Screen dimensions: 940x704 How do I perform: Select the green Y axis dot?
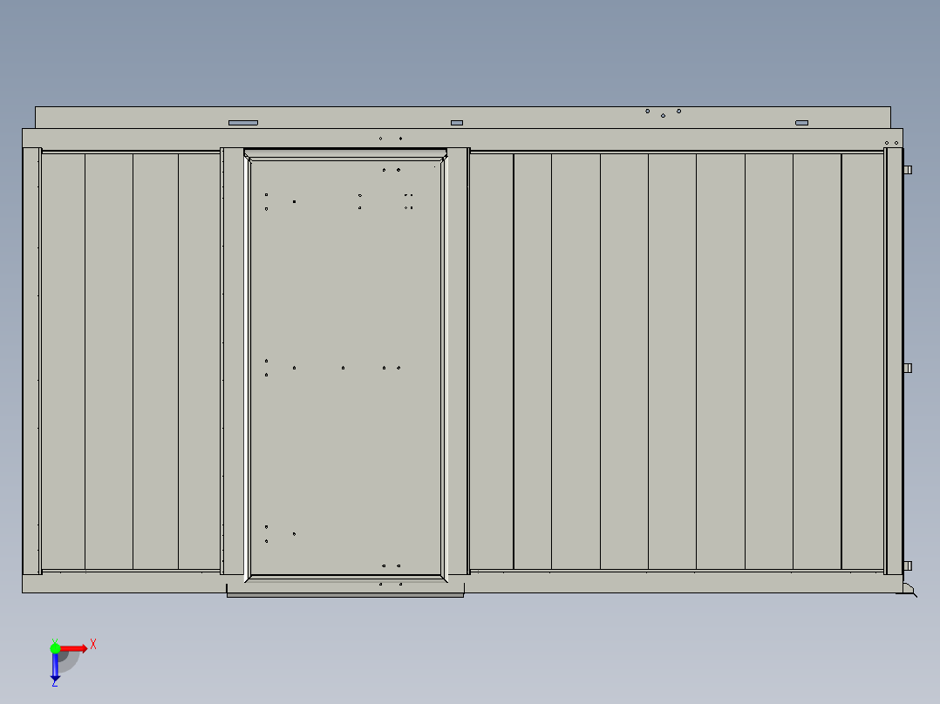[55, 647]
